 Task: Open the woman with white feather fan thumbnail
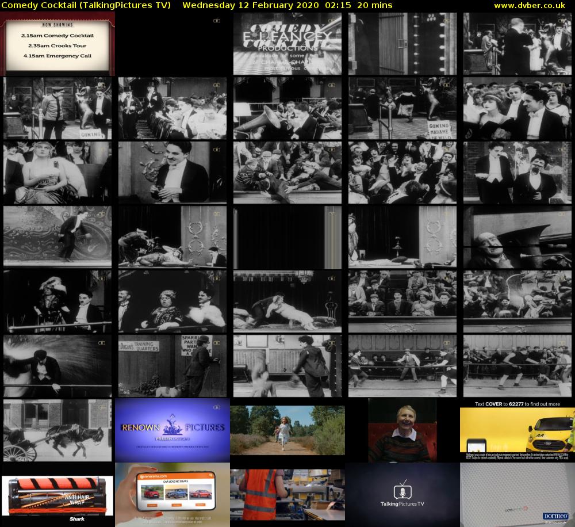click(x=57, y=173)
